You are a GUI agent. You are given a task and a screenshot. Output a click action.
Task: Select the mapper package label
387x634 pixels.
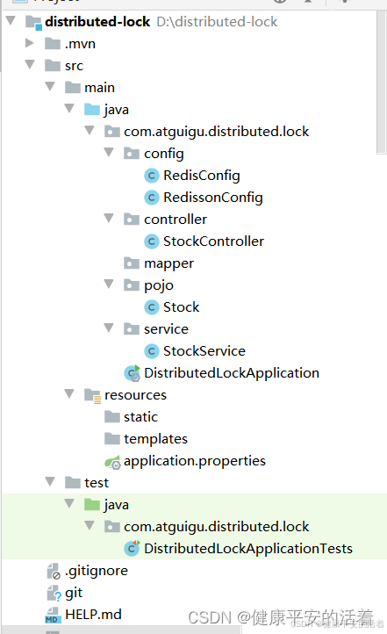(168, 263)
